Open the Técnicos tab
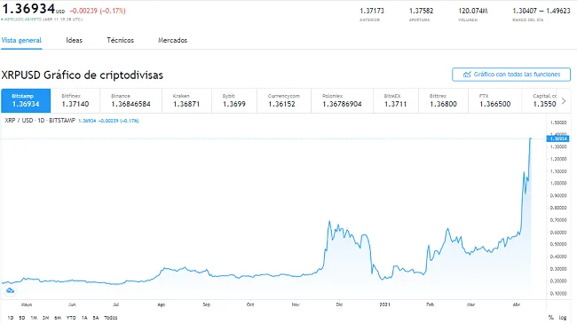The image size is (577, 324). 121,40
